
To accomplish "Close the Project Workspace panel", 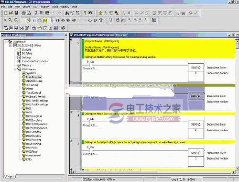I will (65, 35).
